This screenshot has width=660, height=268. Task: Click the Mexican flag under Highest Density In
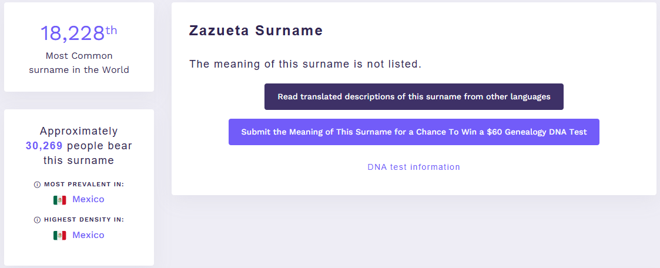point(60,236)
